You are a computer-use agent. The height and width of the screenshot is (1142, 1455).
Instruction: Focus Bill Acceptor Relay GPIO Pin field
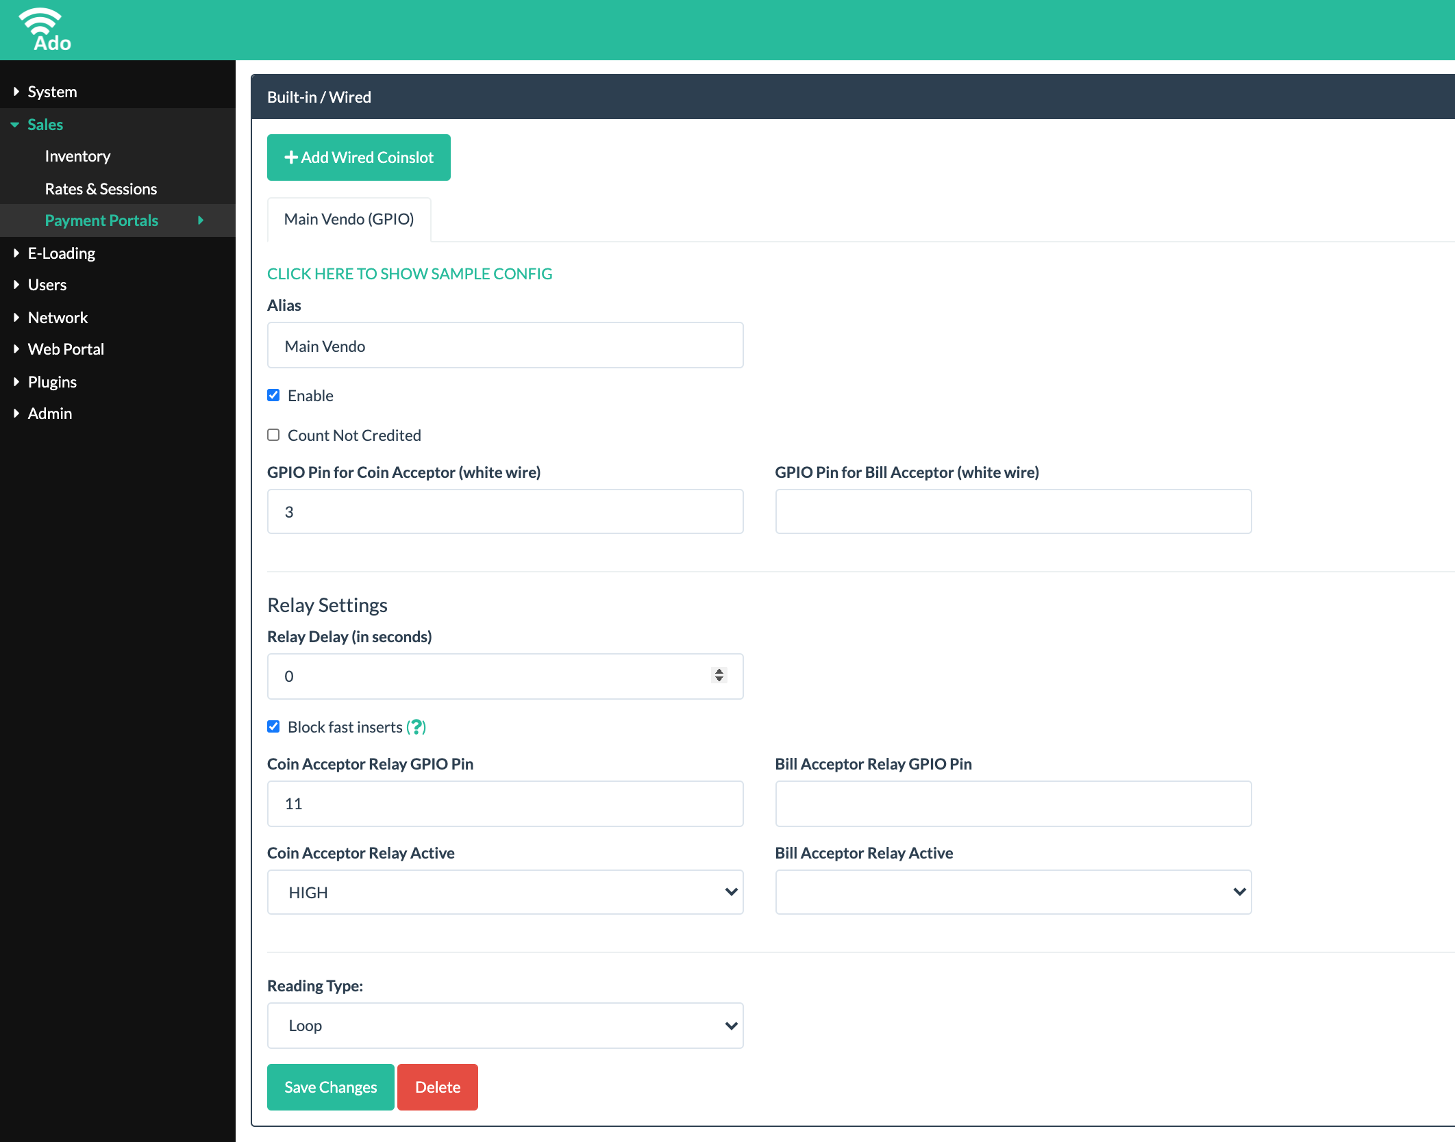(x=1013, y=804)
